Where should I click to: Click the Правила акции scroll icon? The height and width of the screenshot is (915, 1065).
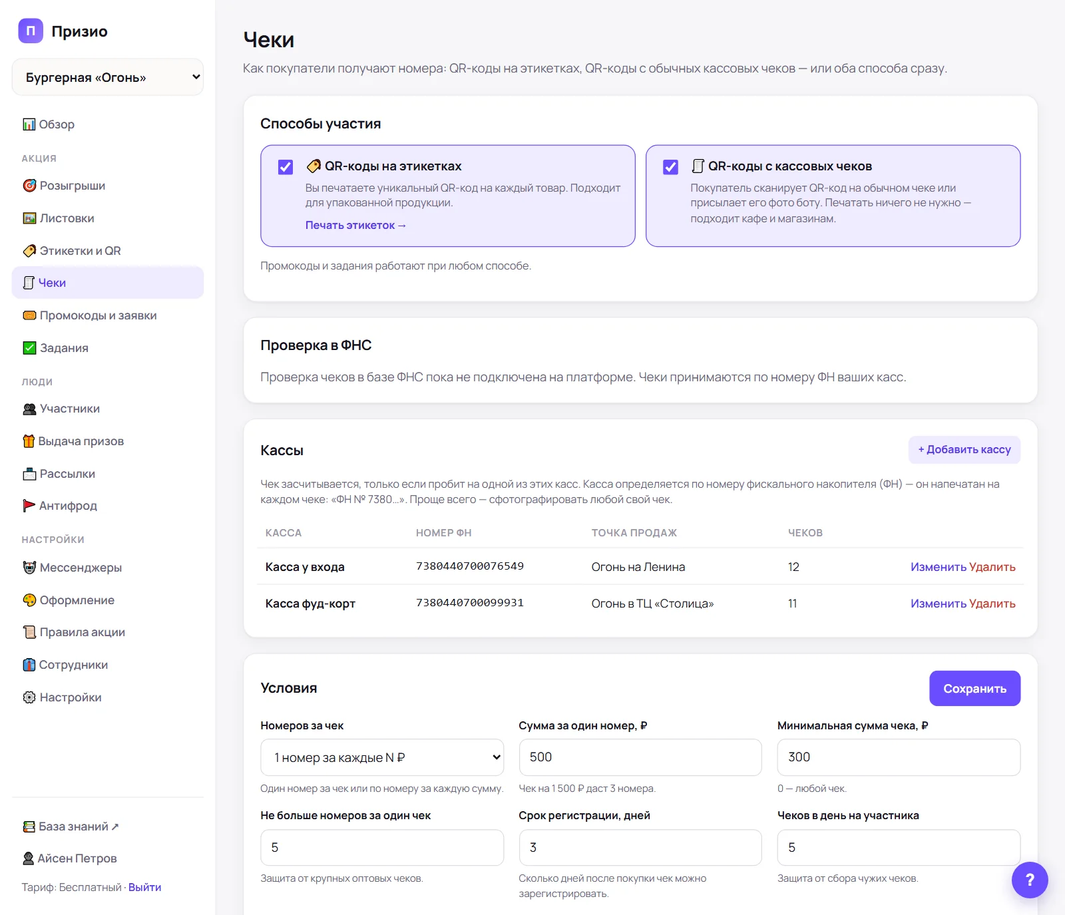click(29, 632)
